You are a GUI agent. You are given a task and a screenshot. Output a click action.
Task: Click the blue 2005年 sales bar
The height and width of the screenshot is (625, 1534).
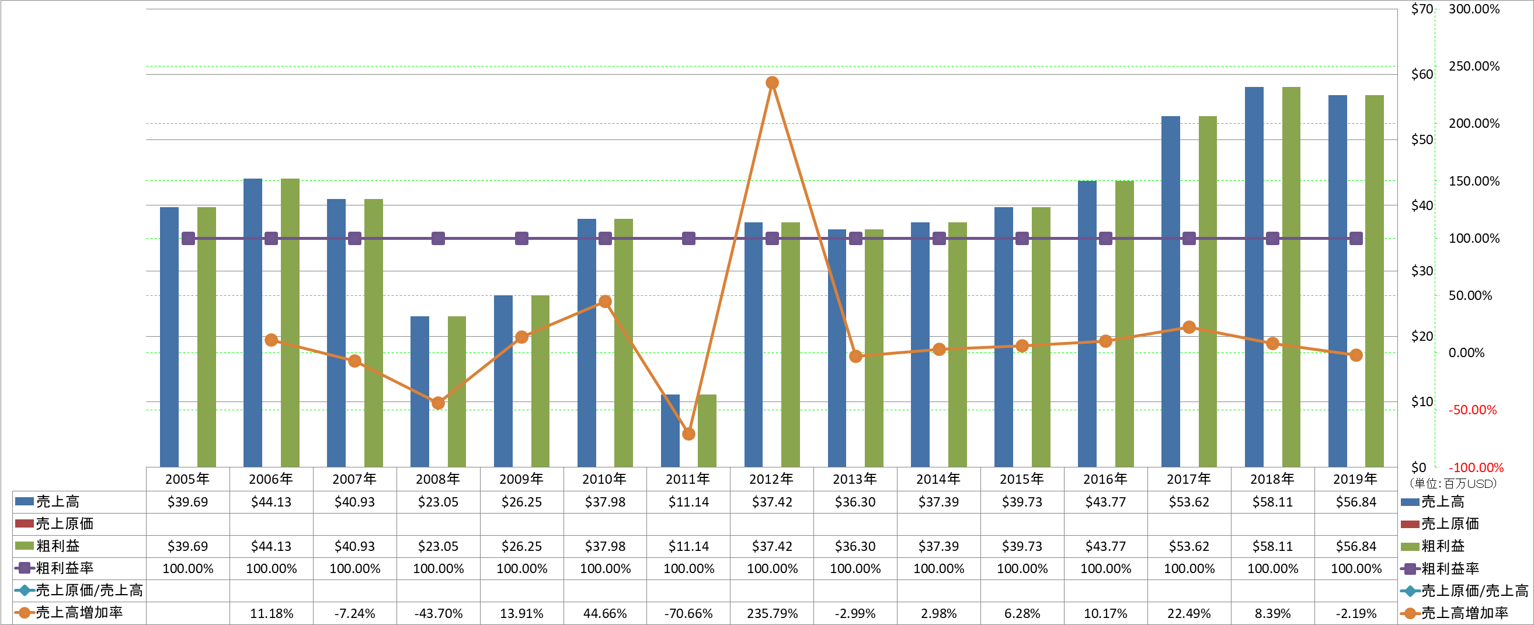169,337
